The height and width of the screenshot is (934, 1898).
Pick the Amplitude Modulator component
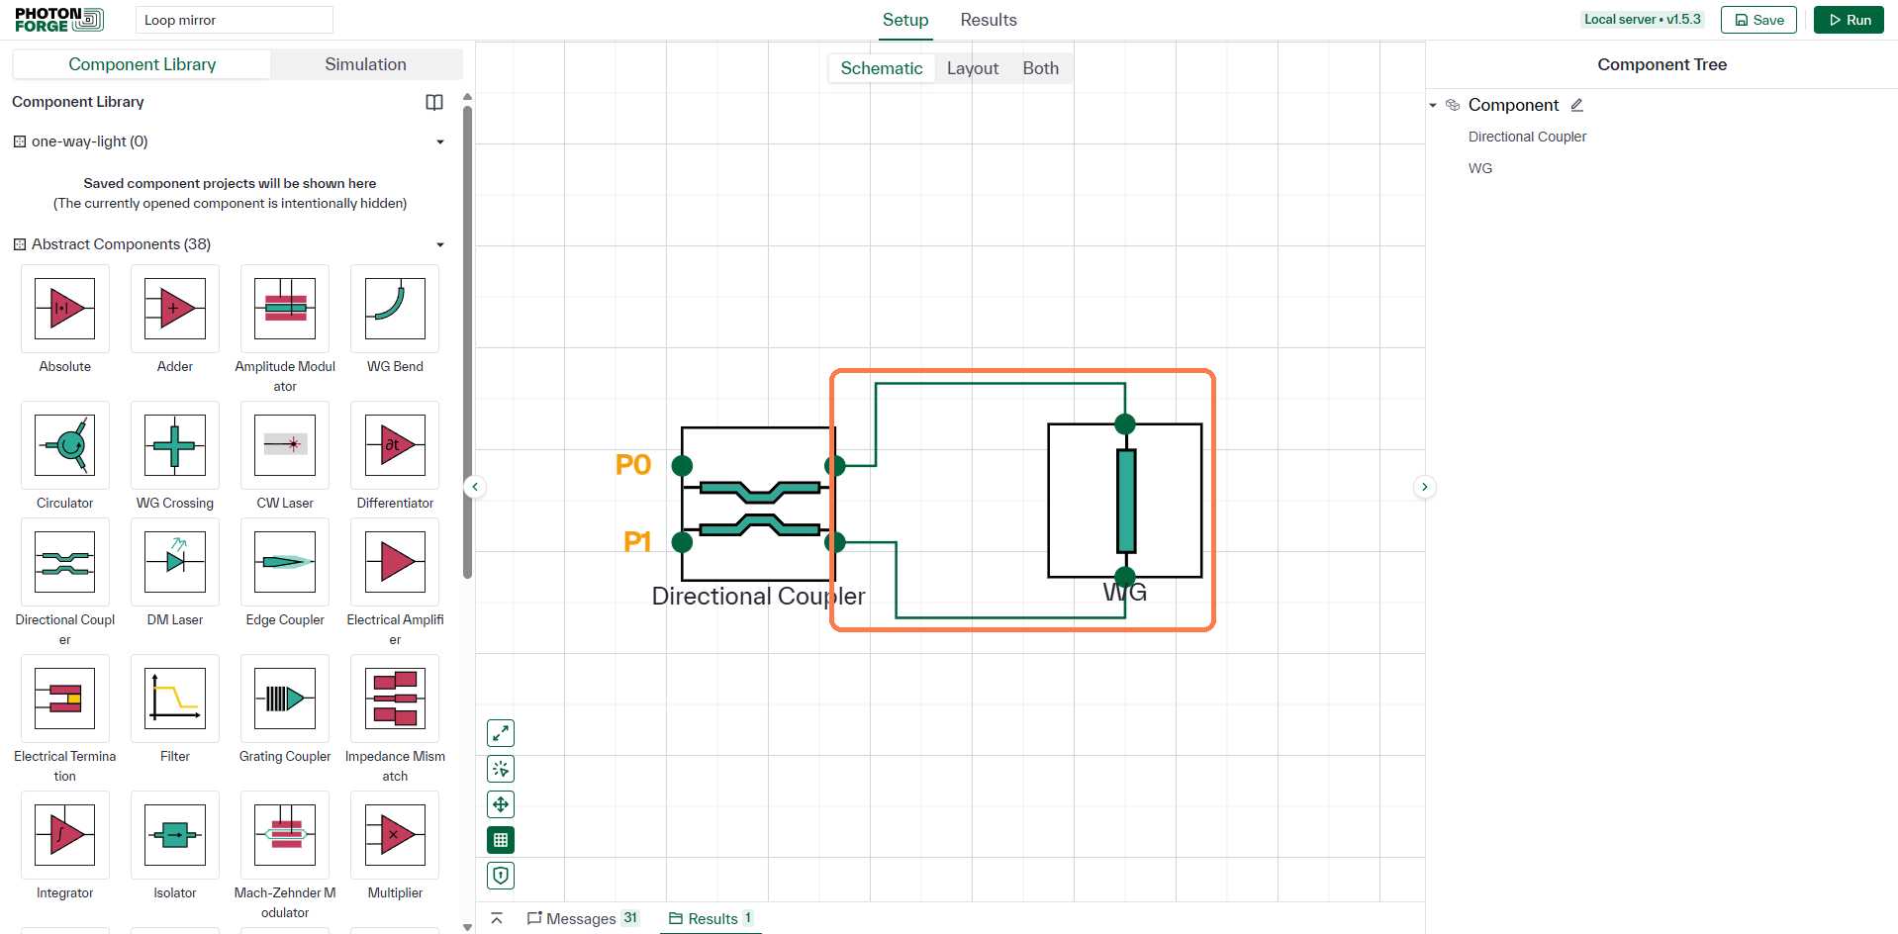[x=285, y=309]
